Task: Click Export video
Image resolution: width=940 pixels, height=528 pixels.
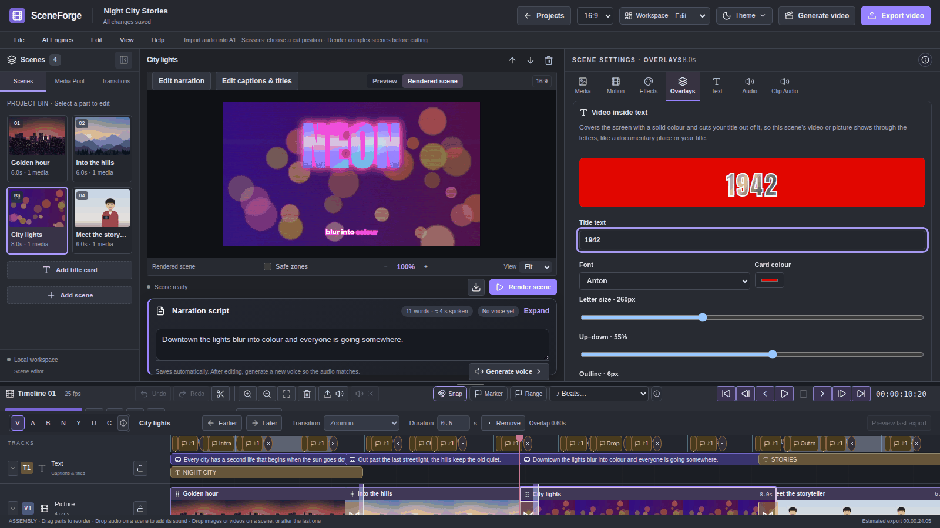Action: click(896, 16)
